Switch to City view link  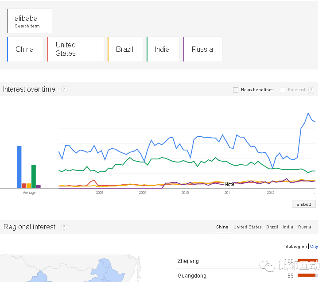314,247
